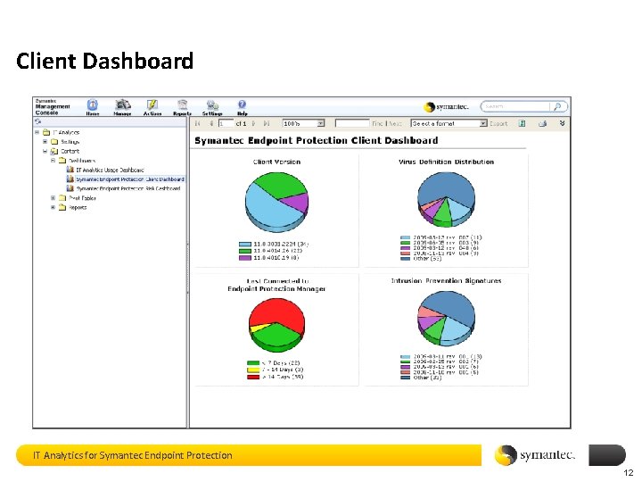Click the refresh icon above the tree

38,121
